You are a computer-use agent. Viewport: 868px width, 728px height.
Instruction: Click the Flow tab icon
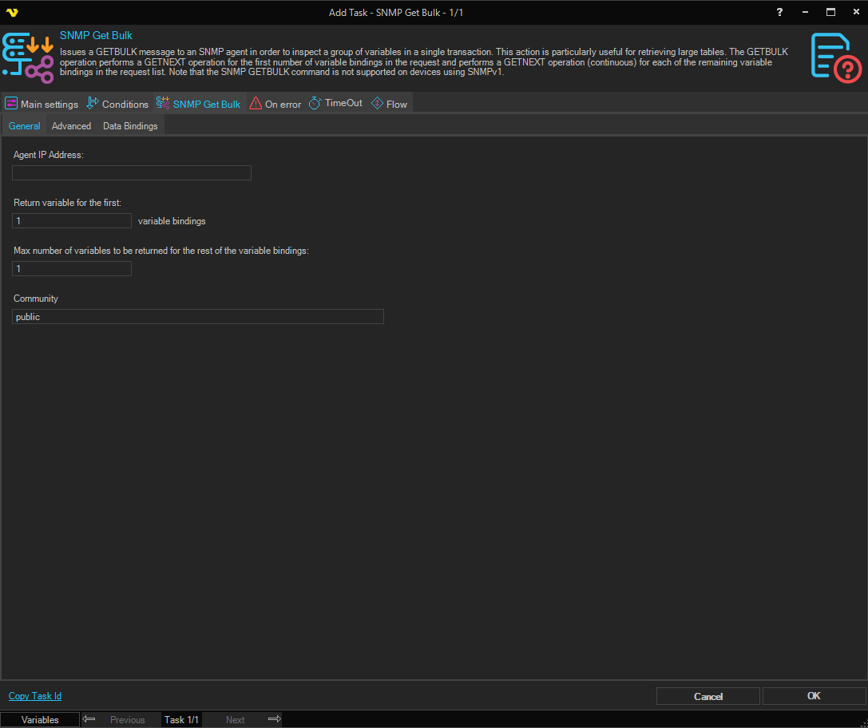click(x=378, y=104)
